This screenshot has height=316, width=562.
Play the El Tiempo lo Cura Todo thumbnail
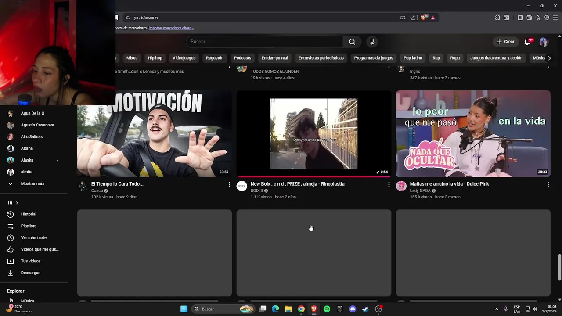(x=155, y=134)
